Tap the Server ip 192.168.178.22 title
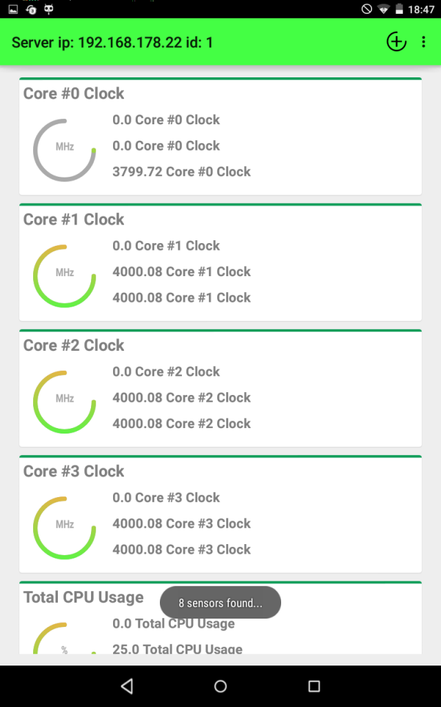This screenshot has width=441, height=707. pos(112,43)
